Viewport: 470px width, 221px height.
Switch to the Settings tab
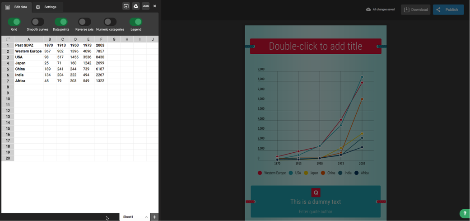pos(47,7)
